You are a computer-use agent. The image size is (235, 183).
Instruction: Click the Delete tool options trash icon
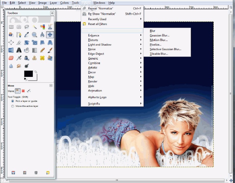36,173
